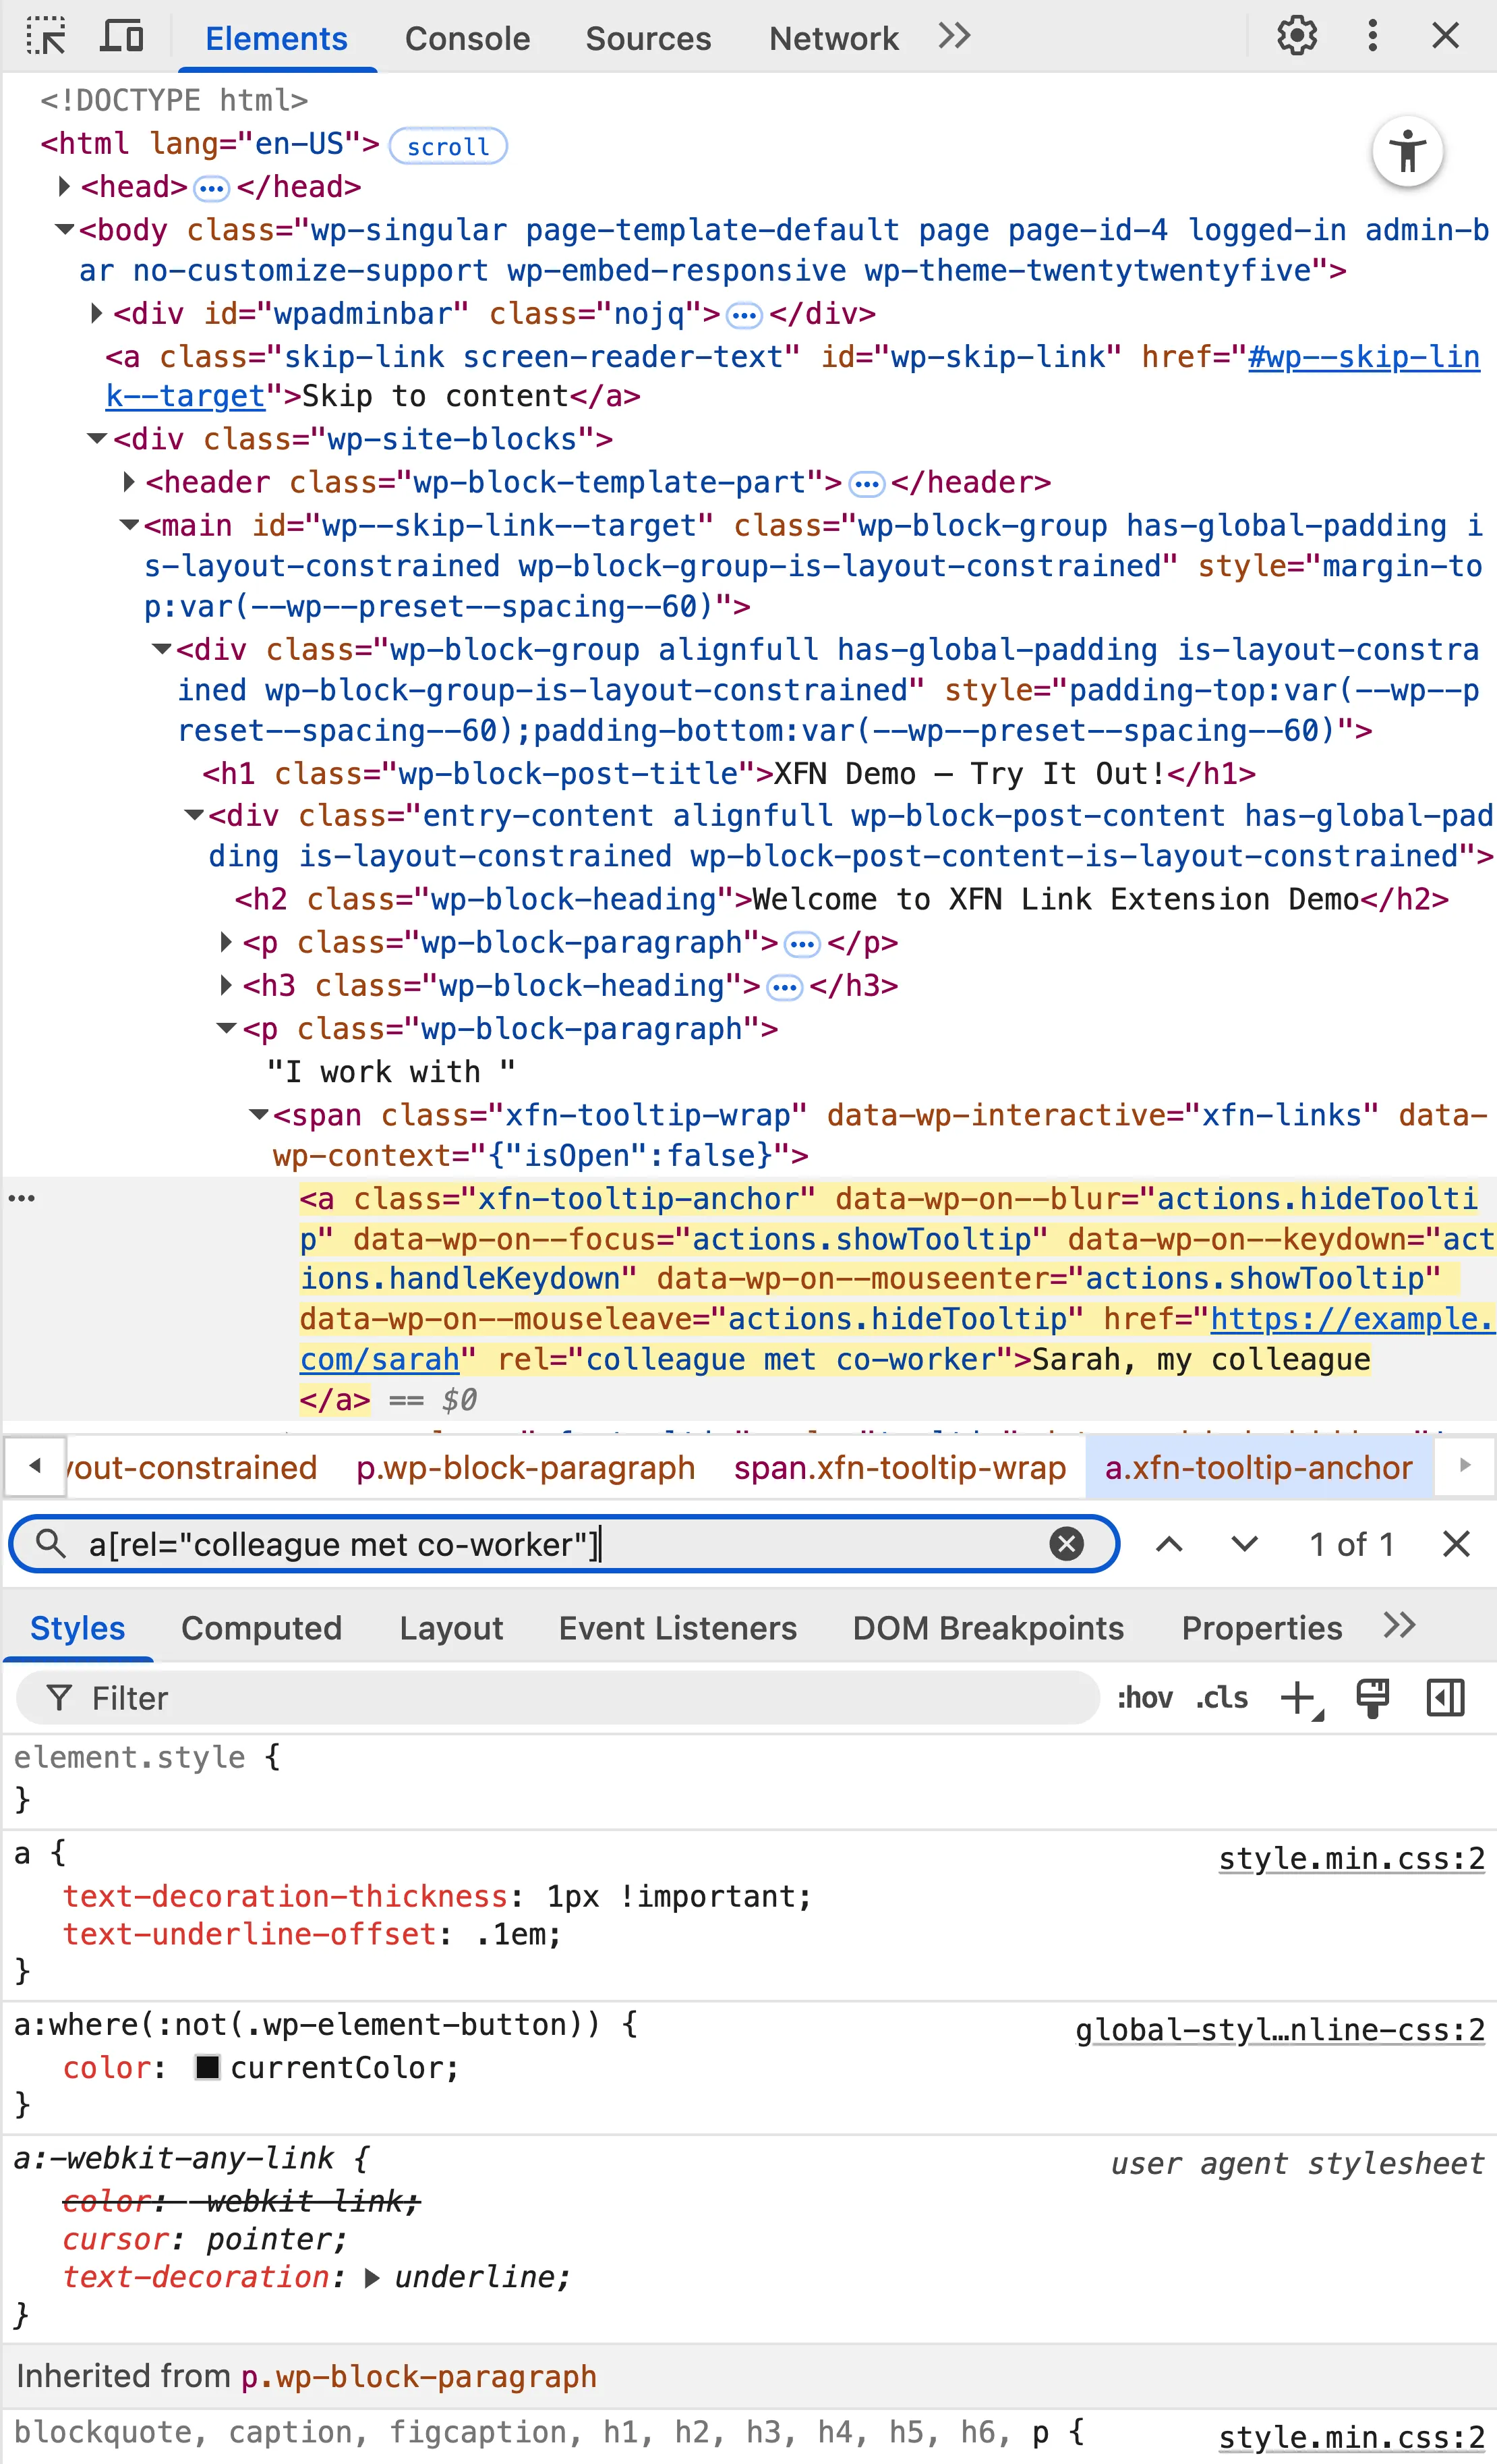Collapse the xfn-tooltip-wrap span
1497x2464 pixels.
(259, 1114)
